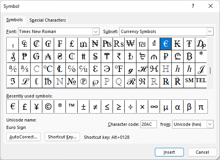Open the AutoCorrect dialog
This screenshot has width=220, height=160.
click(x=24, y=137)
